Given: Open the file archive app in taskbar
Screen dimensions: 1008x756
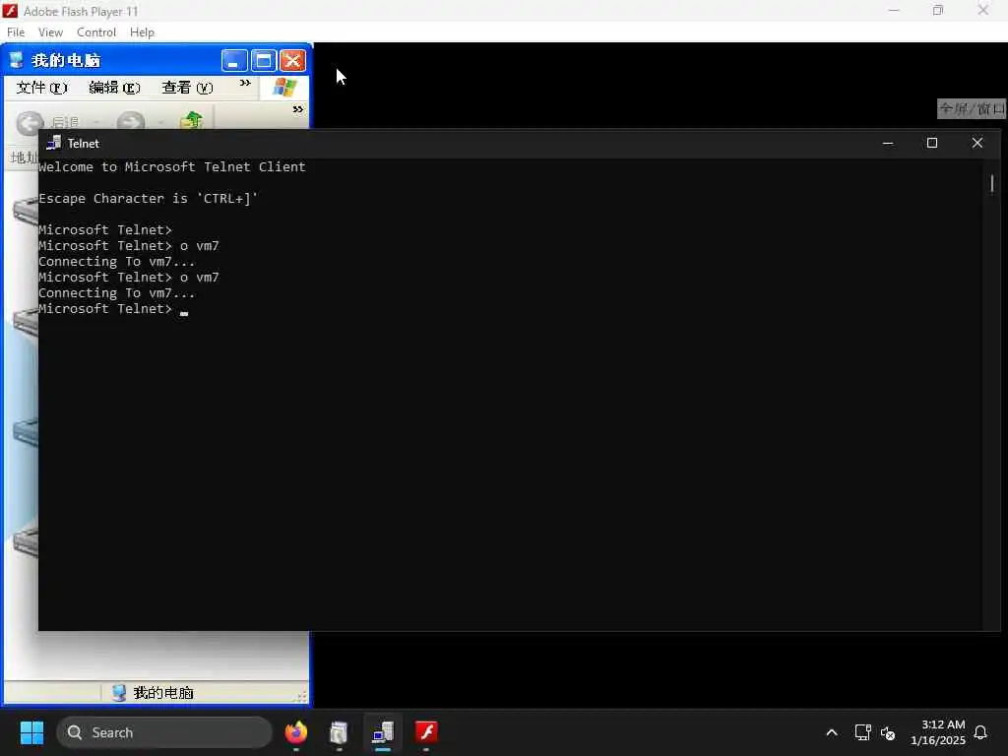Looking at the screenshot, I should 339,732.
